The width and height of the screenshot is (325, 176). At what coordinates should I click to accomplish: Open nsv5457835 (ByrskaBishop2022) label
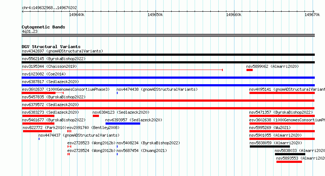click(x=54, y=97)
